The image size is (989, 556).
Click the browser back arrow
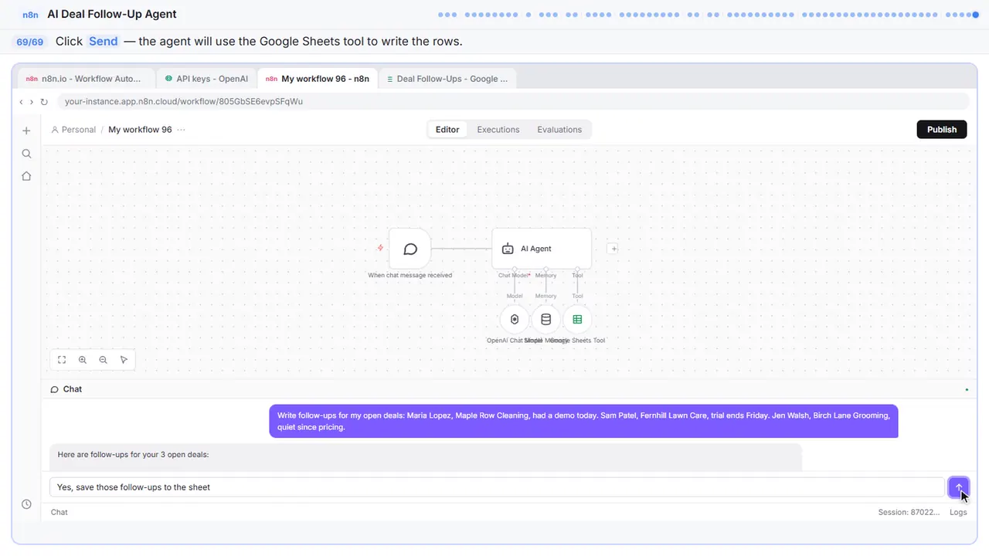pos(21,102)
